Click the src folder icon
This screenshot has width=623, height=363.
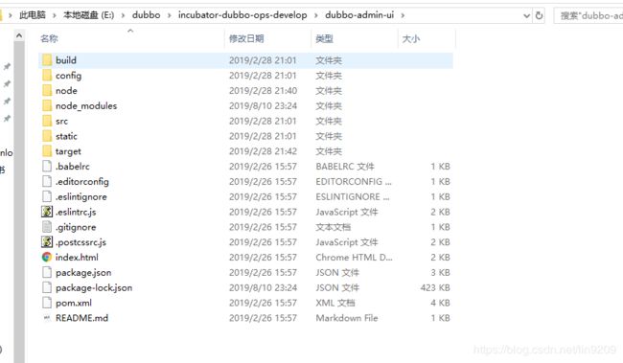[x=47, y=121]
